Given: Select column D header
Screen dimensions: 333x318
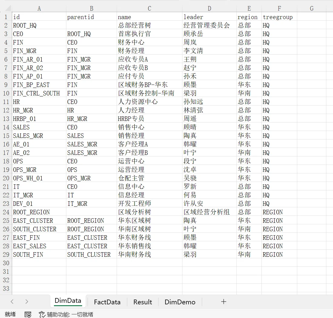Looking at the screenshot, I should [209, 8].
